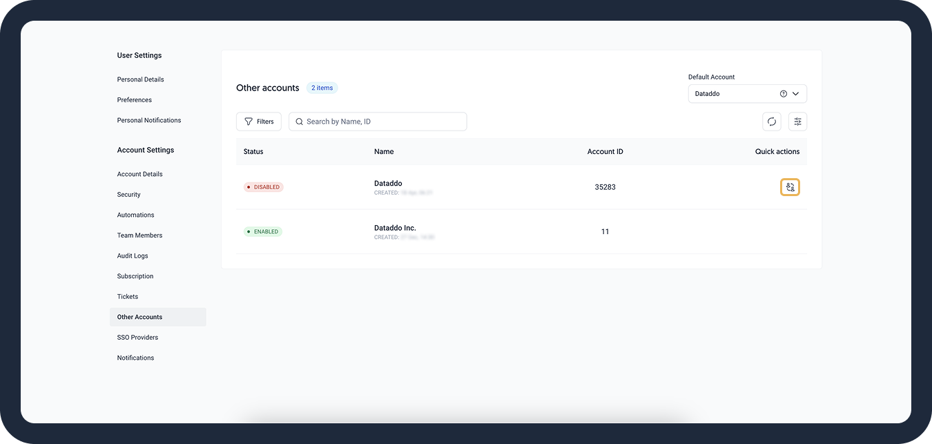The image size is (932, 444).
Task: Click account ID 11
Action: [x=605, y=232]
